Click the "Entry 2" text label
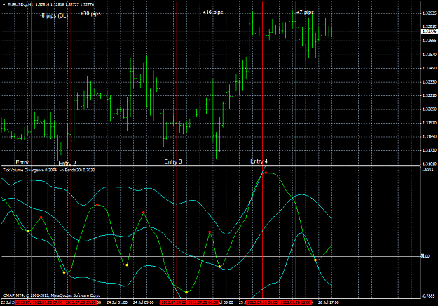The image size is (438, 306). [67, 163]
